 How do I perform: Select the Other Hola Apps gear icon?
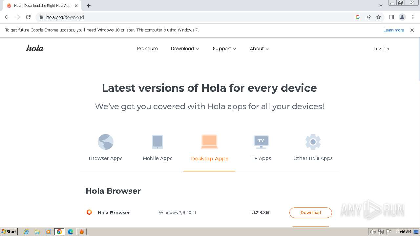point(313,142)
